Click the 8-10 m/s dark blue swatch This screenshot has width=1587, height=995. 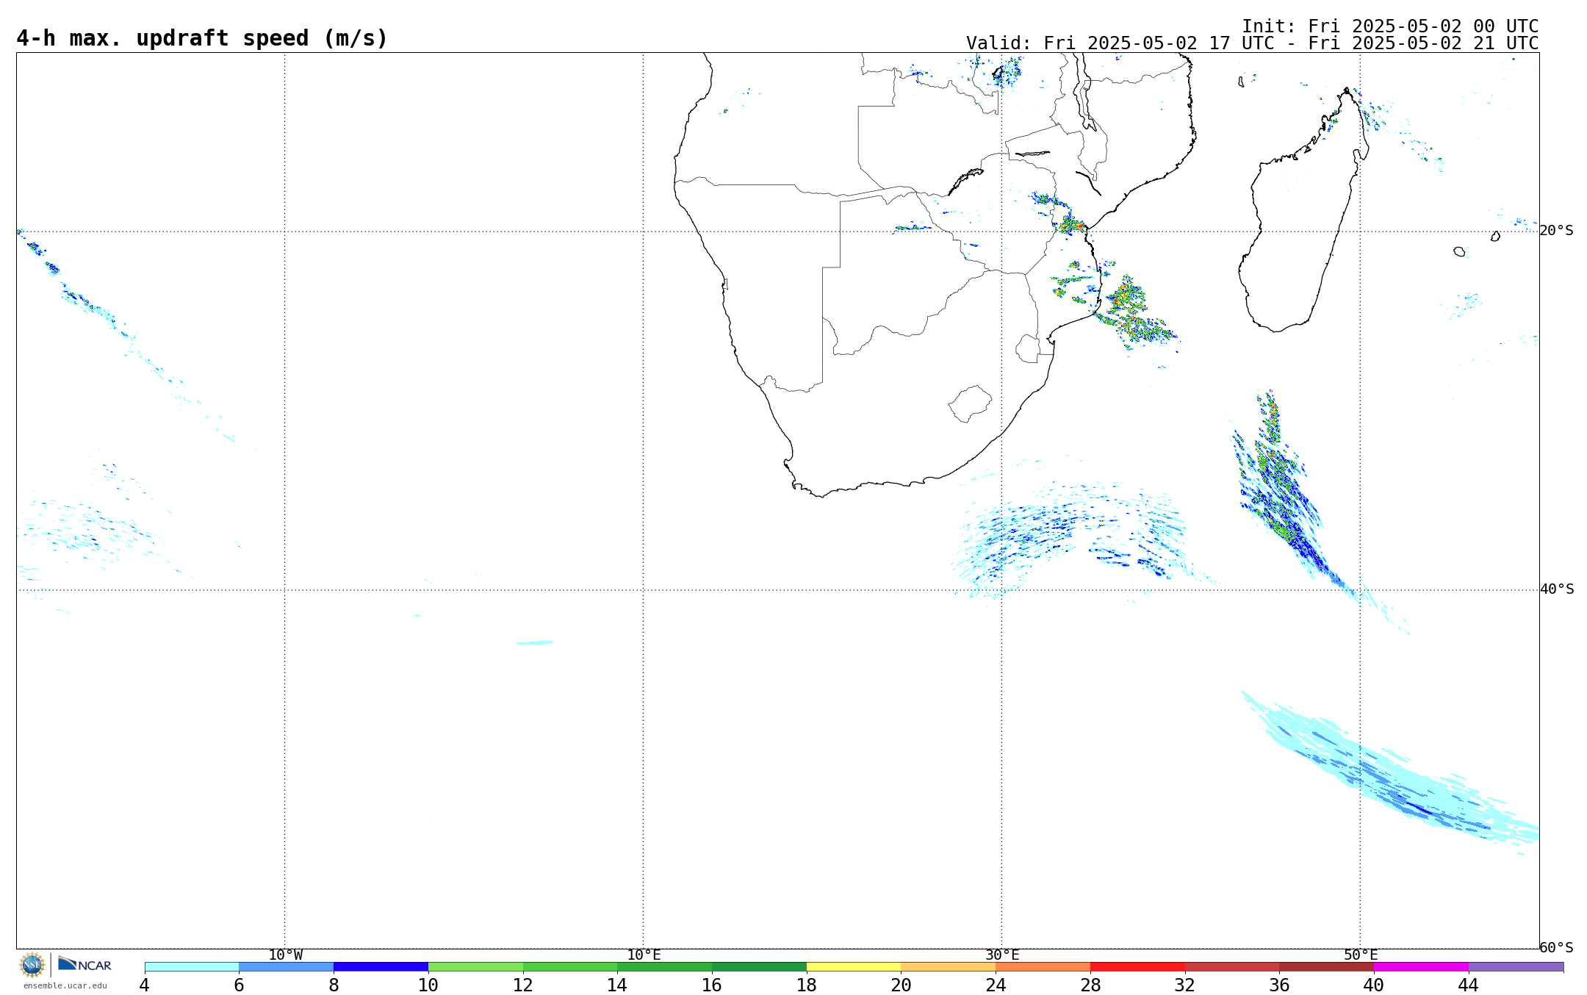(381, 967)
